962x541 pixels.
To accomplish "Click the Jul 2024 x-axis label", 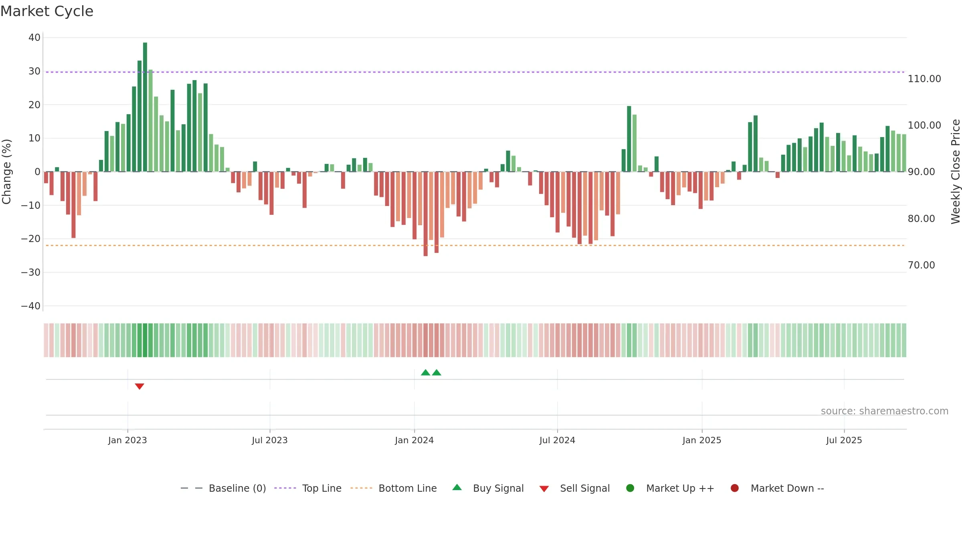I will [x=557, y=440].
